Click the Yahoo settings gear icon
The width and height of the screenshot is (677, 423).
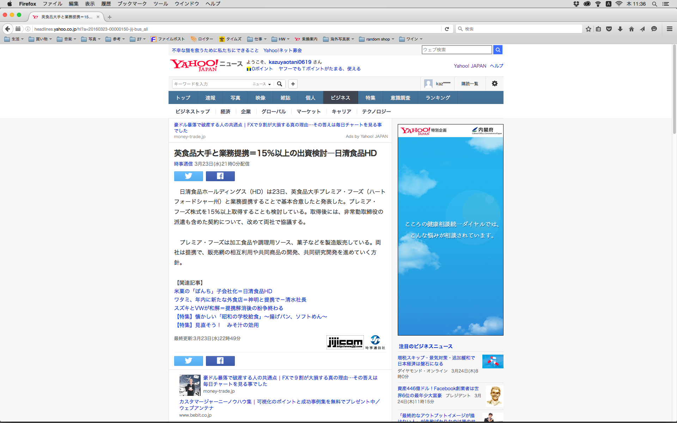[x=495, y=84]
